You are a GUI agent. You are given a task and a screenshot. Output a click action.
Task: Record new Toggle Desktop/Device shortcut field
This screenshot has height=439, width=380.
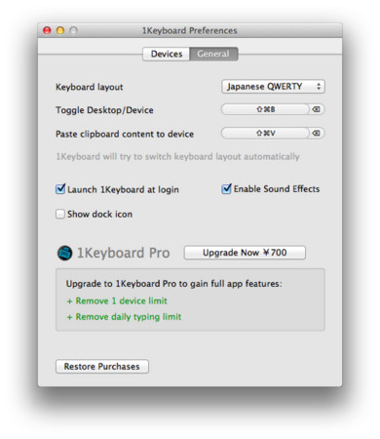(265, 109)
